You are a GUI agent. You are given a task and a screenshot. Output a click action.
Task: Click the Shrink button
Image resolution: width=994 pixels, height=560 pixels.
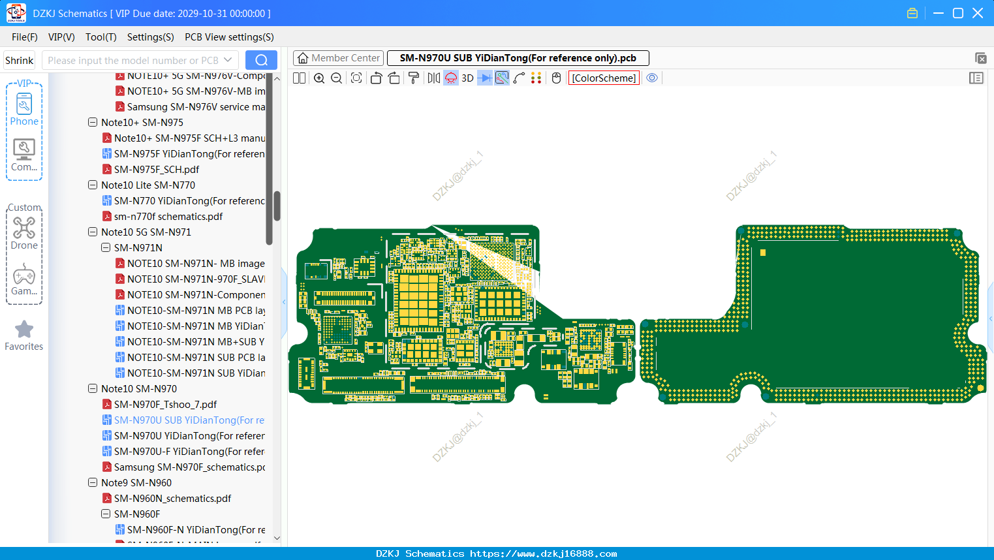[20, 60]
